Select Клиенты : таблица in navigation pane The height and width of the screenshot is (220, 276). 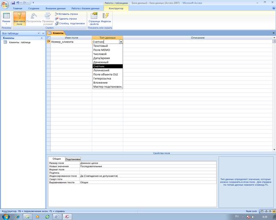[x=19, y=42]
